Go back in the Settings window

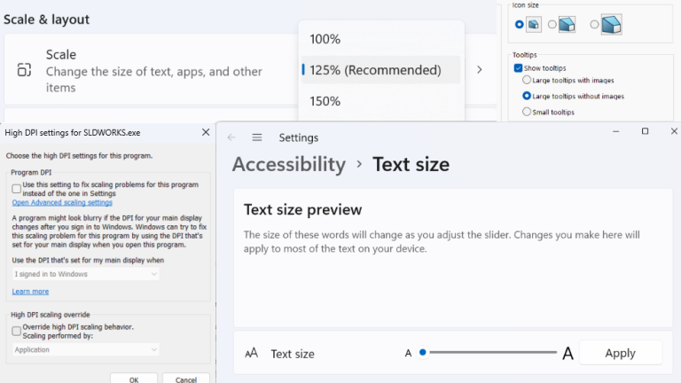(x=231, y=137)
